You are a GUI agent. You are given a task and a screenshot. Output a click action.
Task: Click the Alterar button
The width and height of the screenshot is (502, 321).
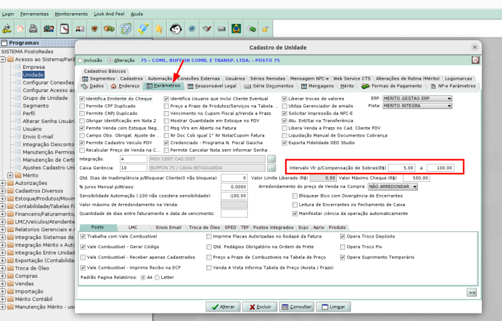point(223,307)
